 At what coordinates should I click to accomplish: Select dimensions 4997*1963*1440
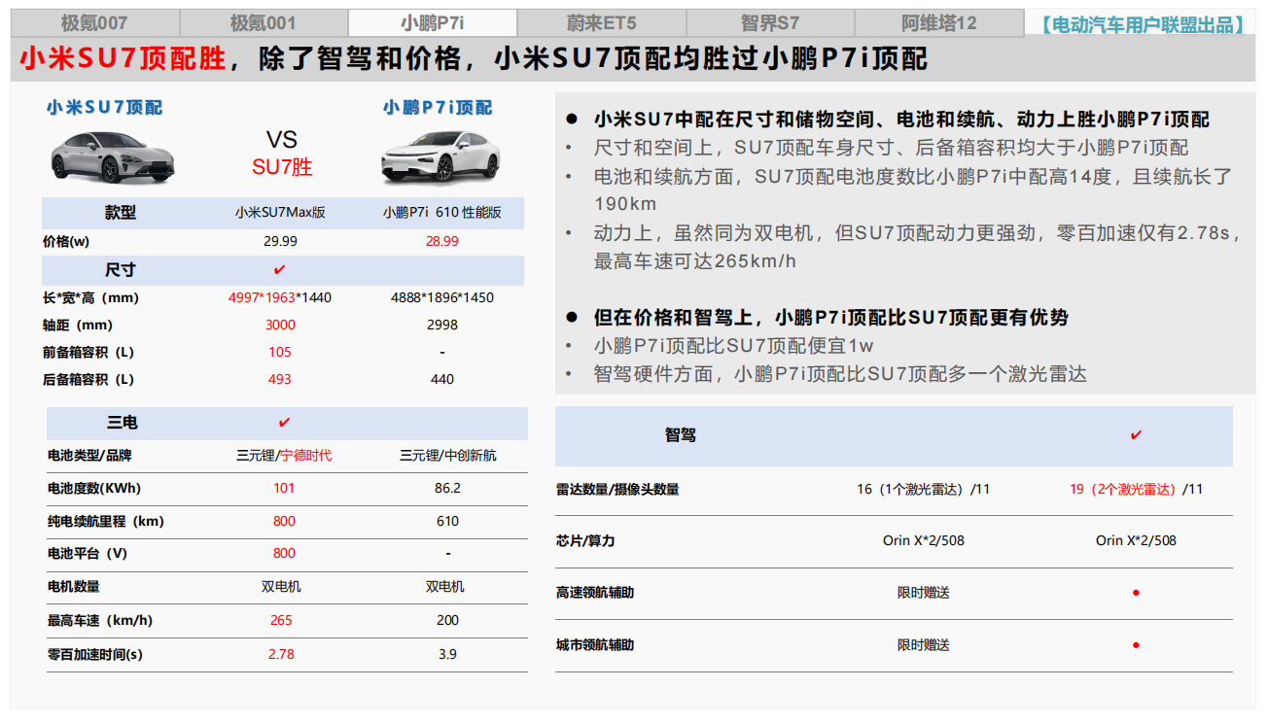[x=280, y=297]
